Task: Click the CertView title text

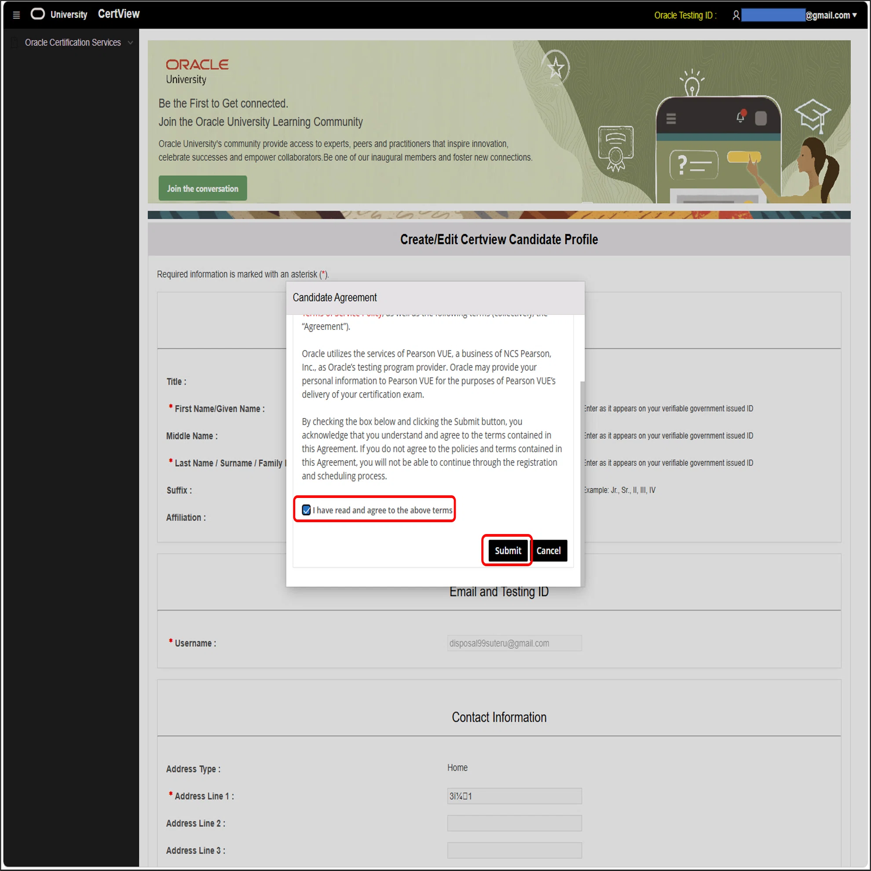Action: coord(119,14)
